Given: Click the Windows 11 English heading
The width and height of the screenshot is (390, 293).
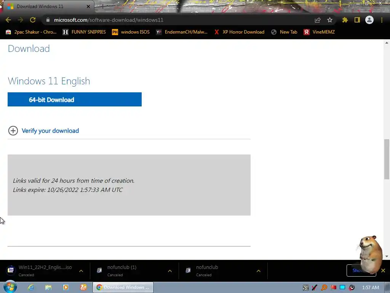Looking at the screenshot, I should (49, 81).
